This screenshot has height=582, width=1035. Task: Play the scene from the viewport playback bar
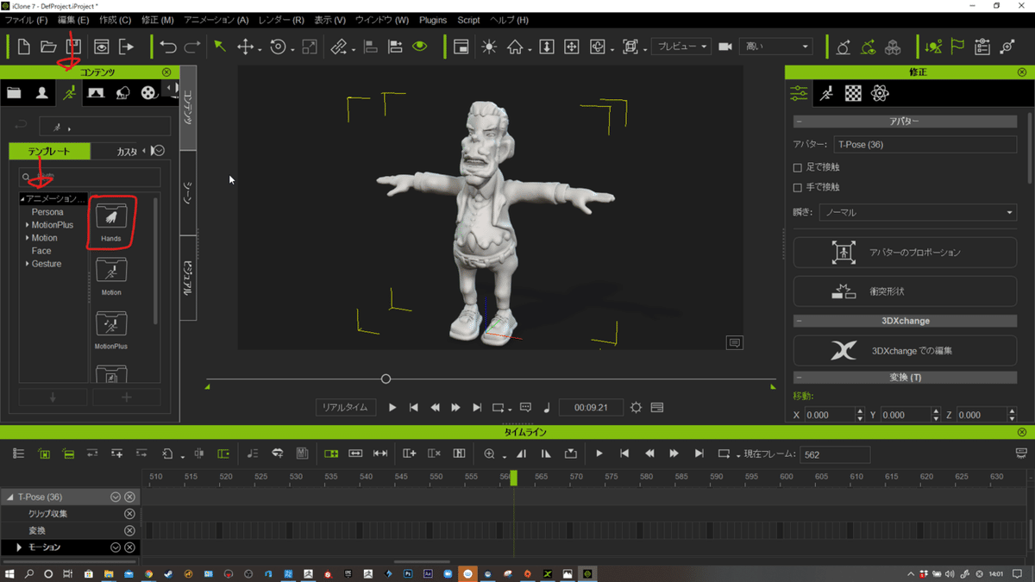392,407
